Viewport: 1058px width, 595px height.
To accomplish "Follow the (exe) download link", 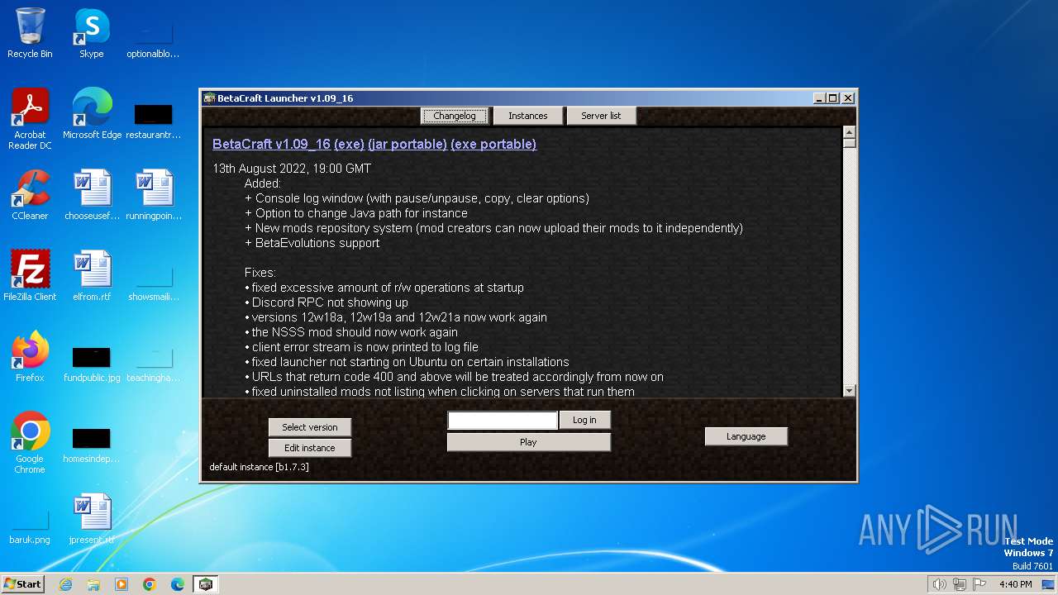I will (x=349, y=144).
